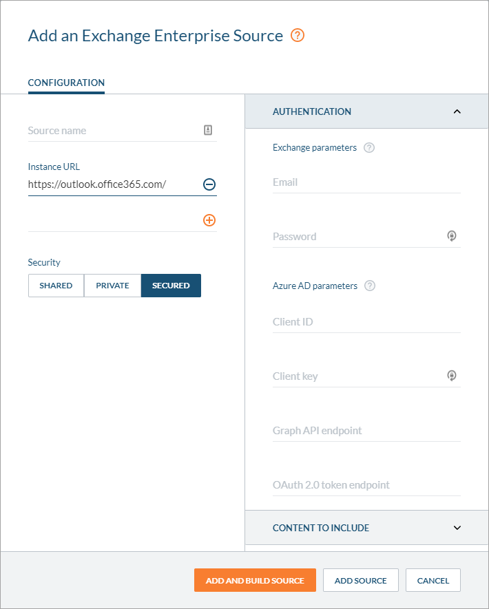
Task: Click ADD AND BUILD SOURCE button
Action: 255,580
